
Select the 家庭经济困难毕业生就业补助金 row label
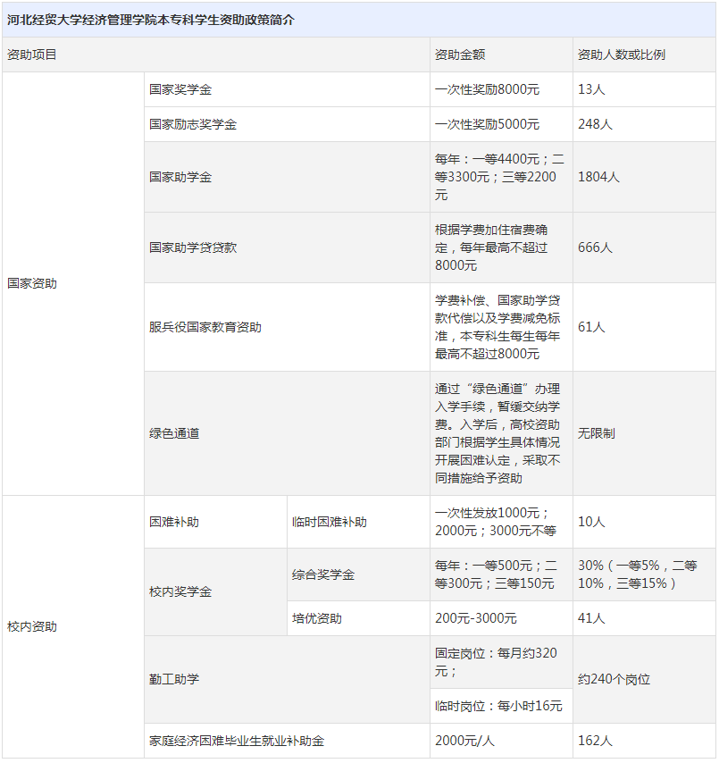click(x=287, y=741)
